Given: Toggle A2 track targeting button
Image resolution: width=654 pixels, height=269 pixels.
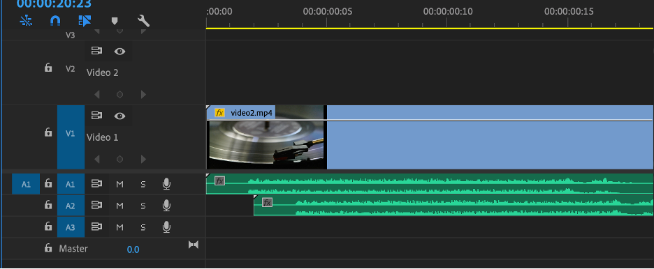Looking at the screenshot, I should (71, 206).
